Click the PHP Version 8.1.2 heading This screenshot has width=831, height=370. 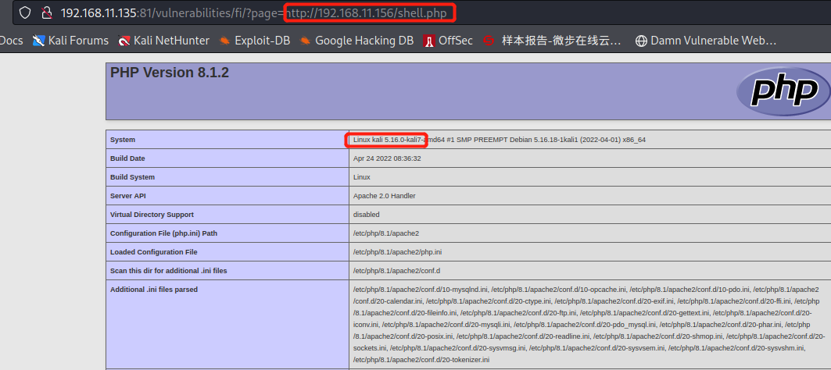170,73
